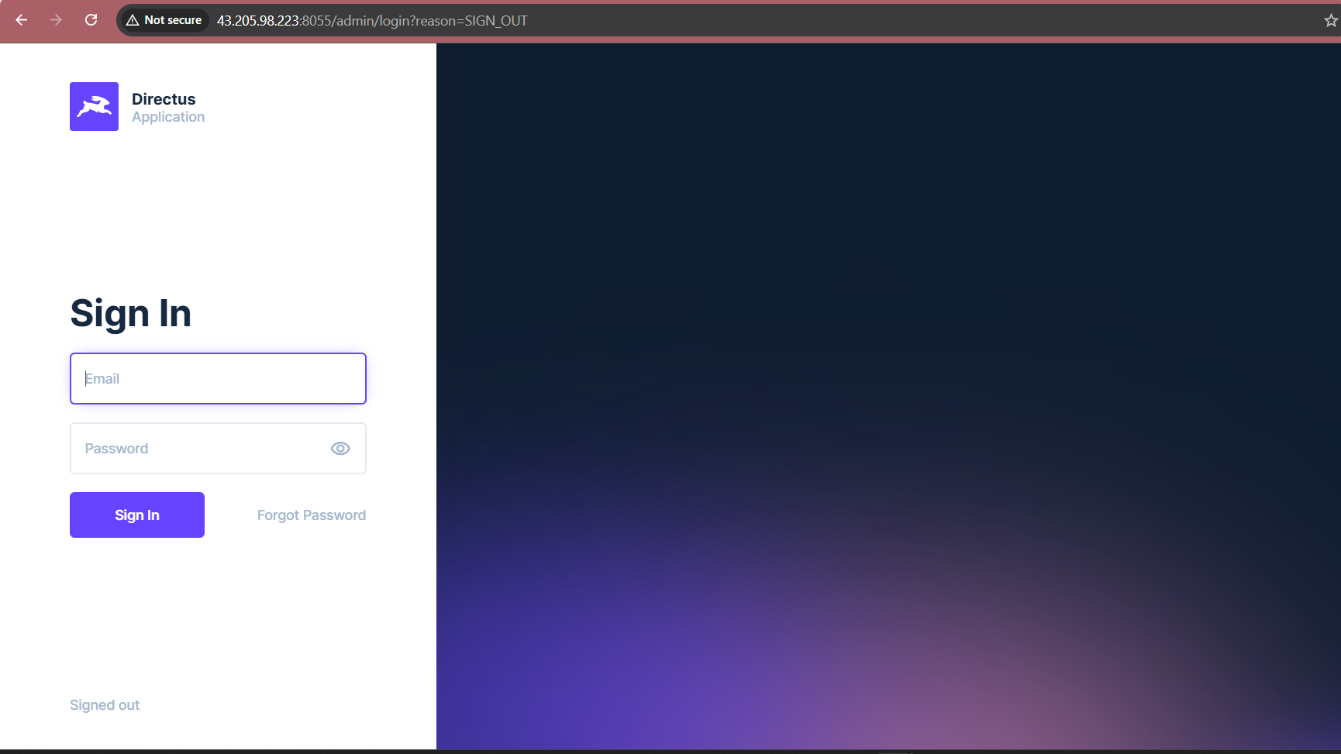Screen dimensions: 1341x754
Task: Click the large Sign In heading
Action: point(130,313)
